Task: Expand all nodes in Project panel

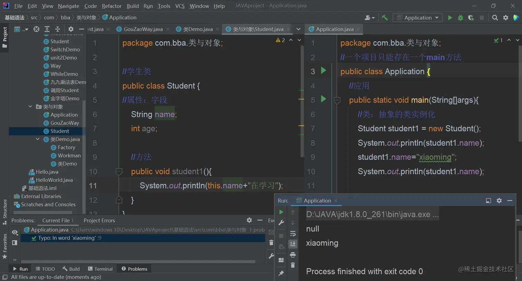Action: 47,29
